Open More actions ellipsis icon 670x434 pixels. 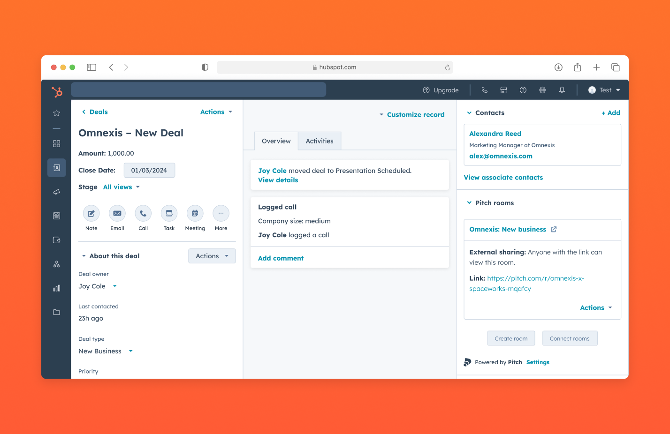tap(221, 213)
